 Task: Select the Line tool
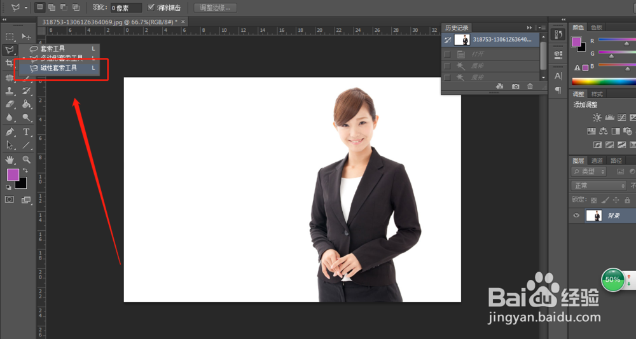[x=26, y=145]
